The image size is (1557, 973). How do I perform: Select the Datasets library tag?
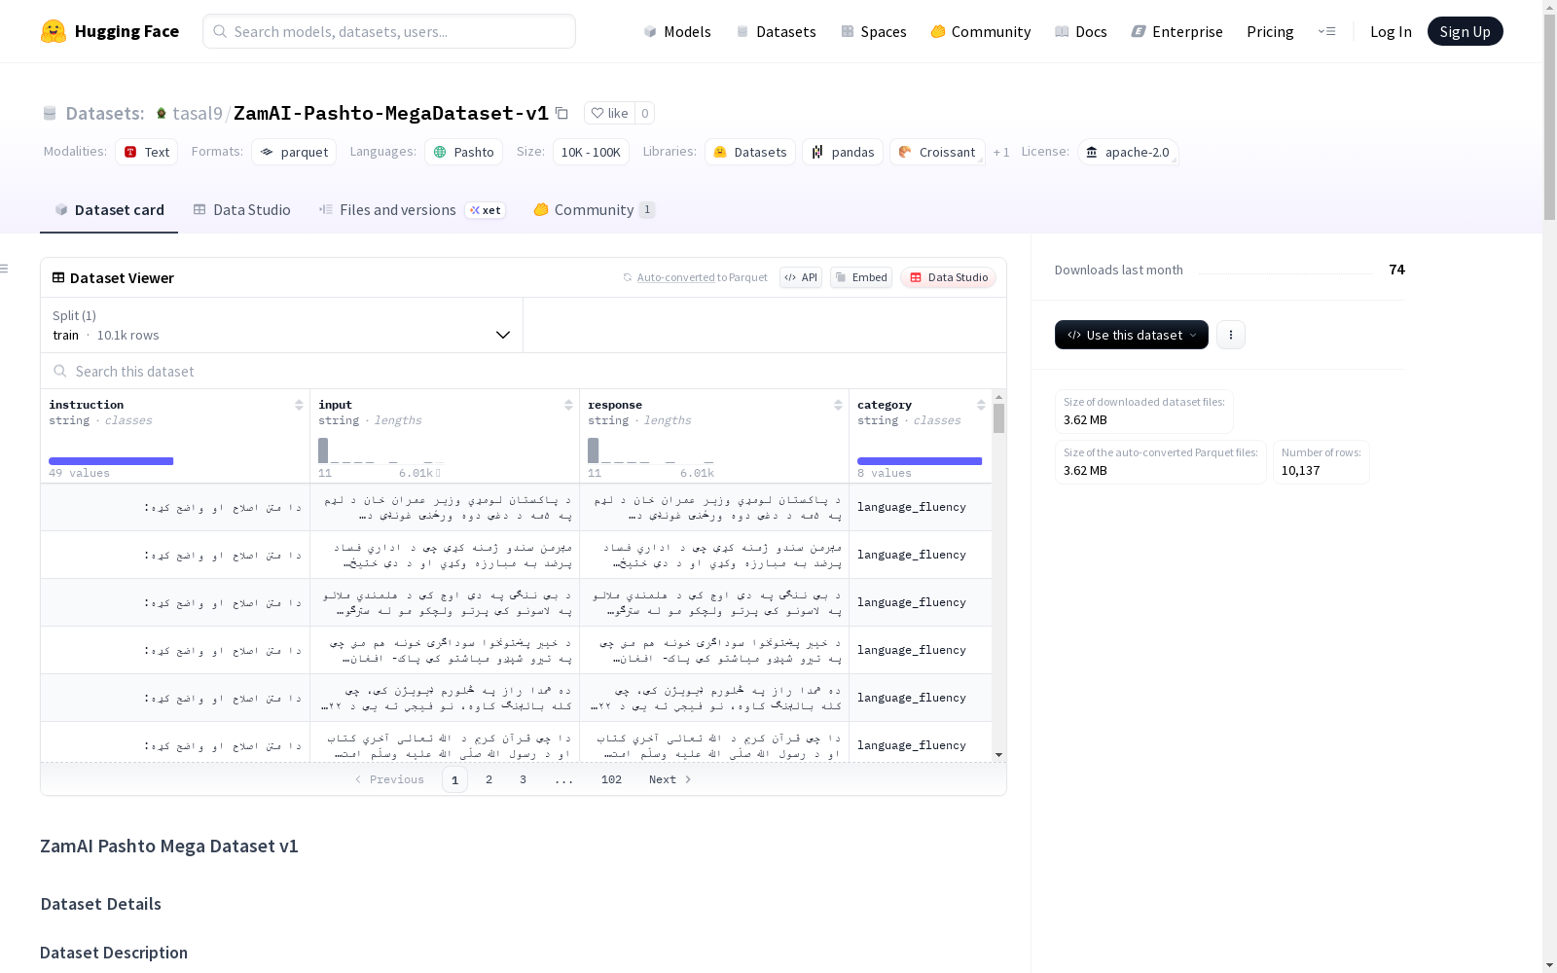(x=750, y=152)
